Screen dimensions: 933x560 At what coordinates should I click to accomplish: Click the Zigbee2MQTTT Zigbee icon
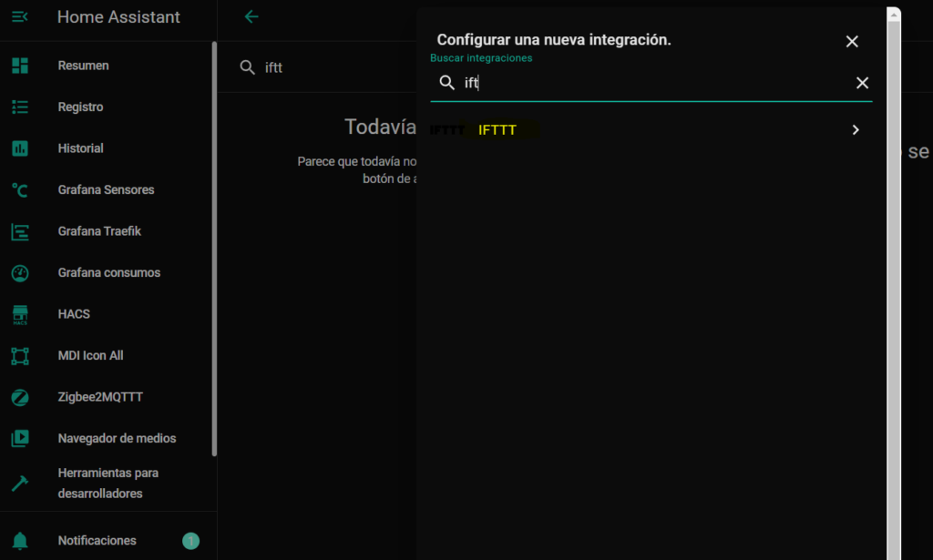pos(20,397)
